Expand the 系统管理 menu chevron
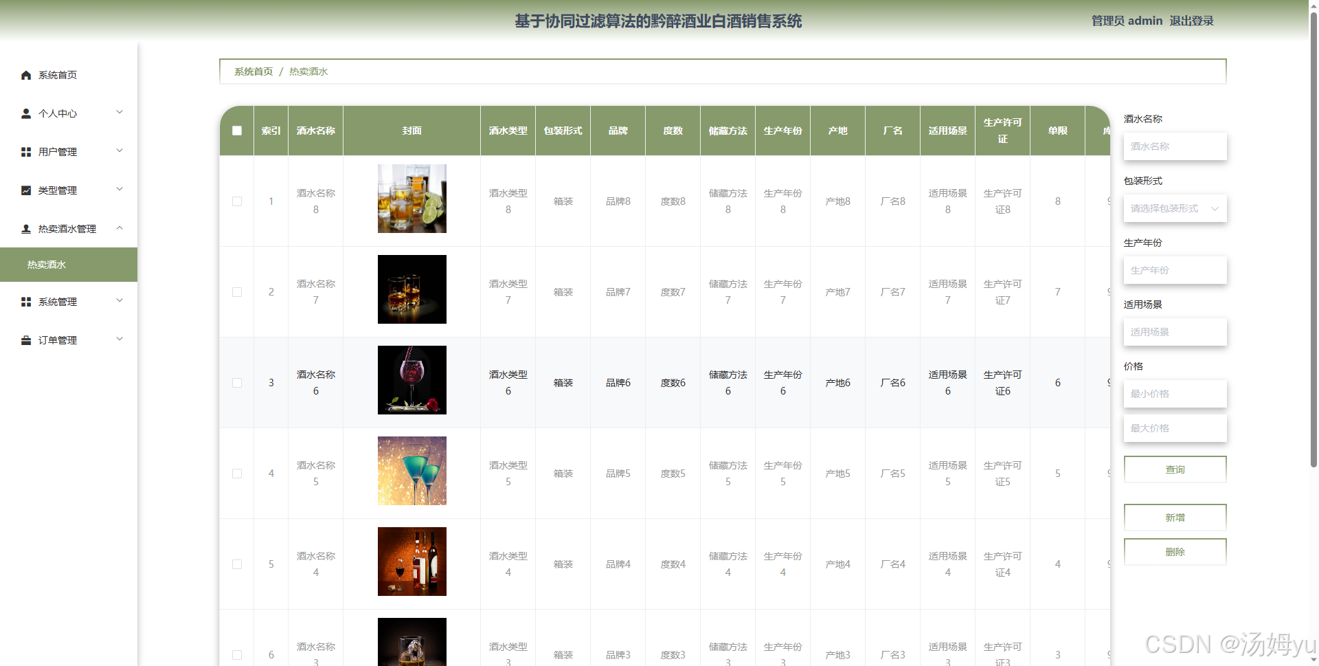Image resolution: width=1319 pixels, height=666 pixels. click(x=120, y=300)
